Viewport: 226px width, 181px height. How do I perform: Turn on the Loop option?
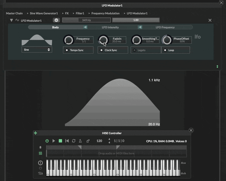point(175,50)
